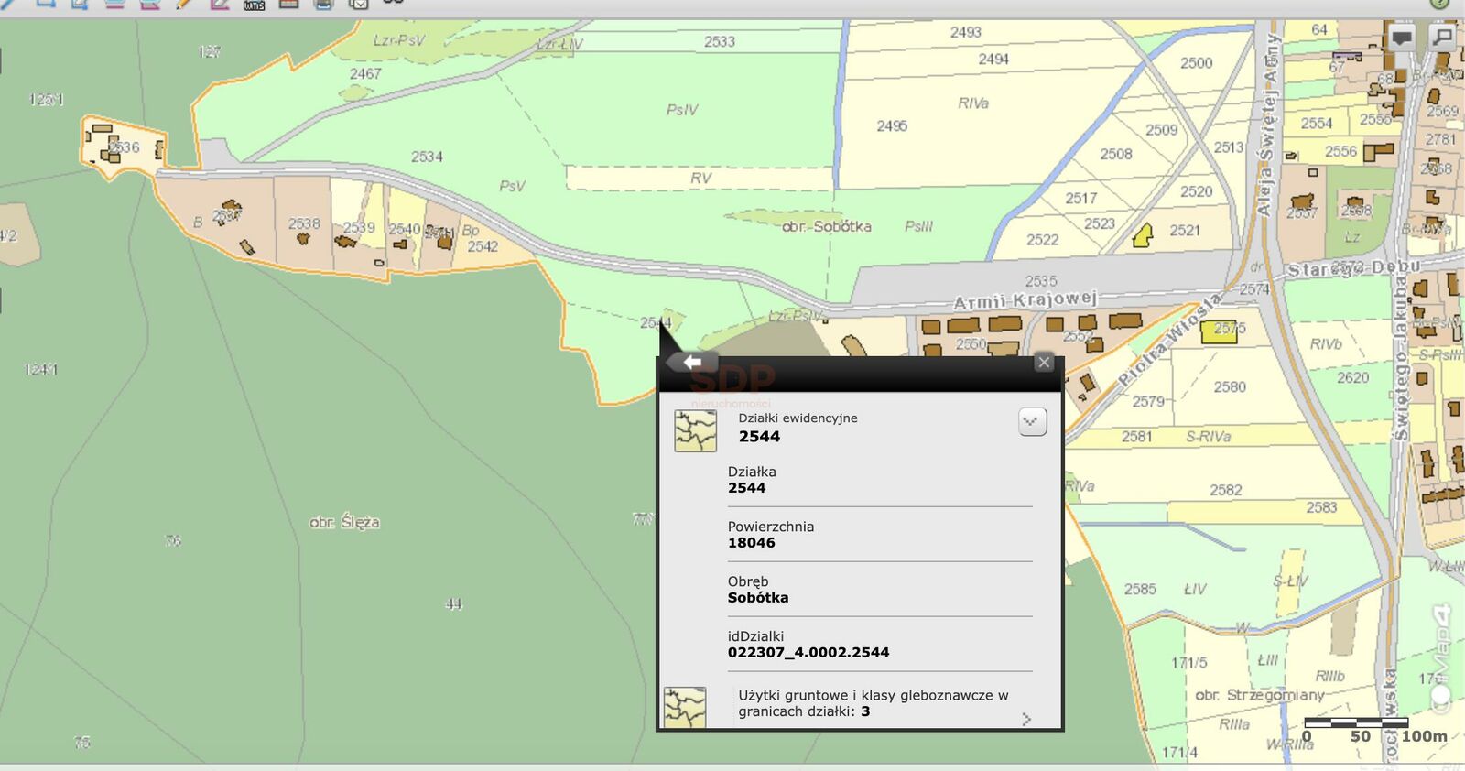This screenshot has width=1465, height=771.
Task: Click the yellow highlighted building in parcel 2575
Action: point(1218,332)
